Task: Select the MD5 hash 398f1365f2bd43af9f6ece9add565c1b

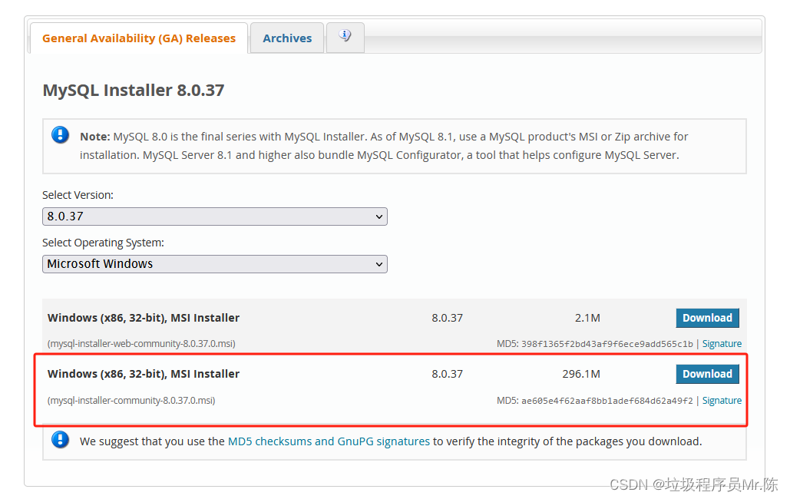Action: 607,344
